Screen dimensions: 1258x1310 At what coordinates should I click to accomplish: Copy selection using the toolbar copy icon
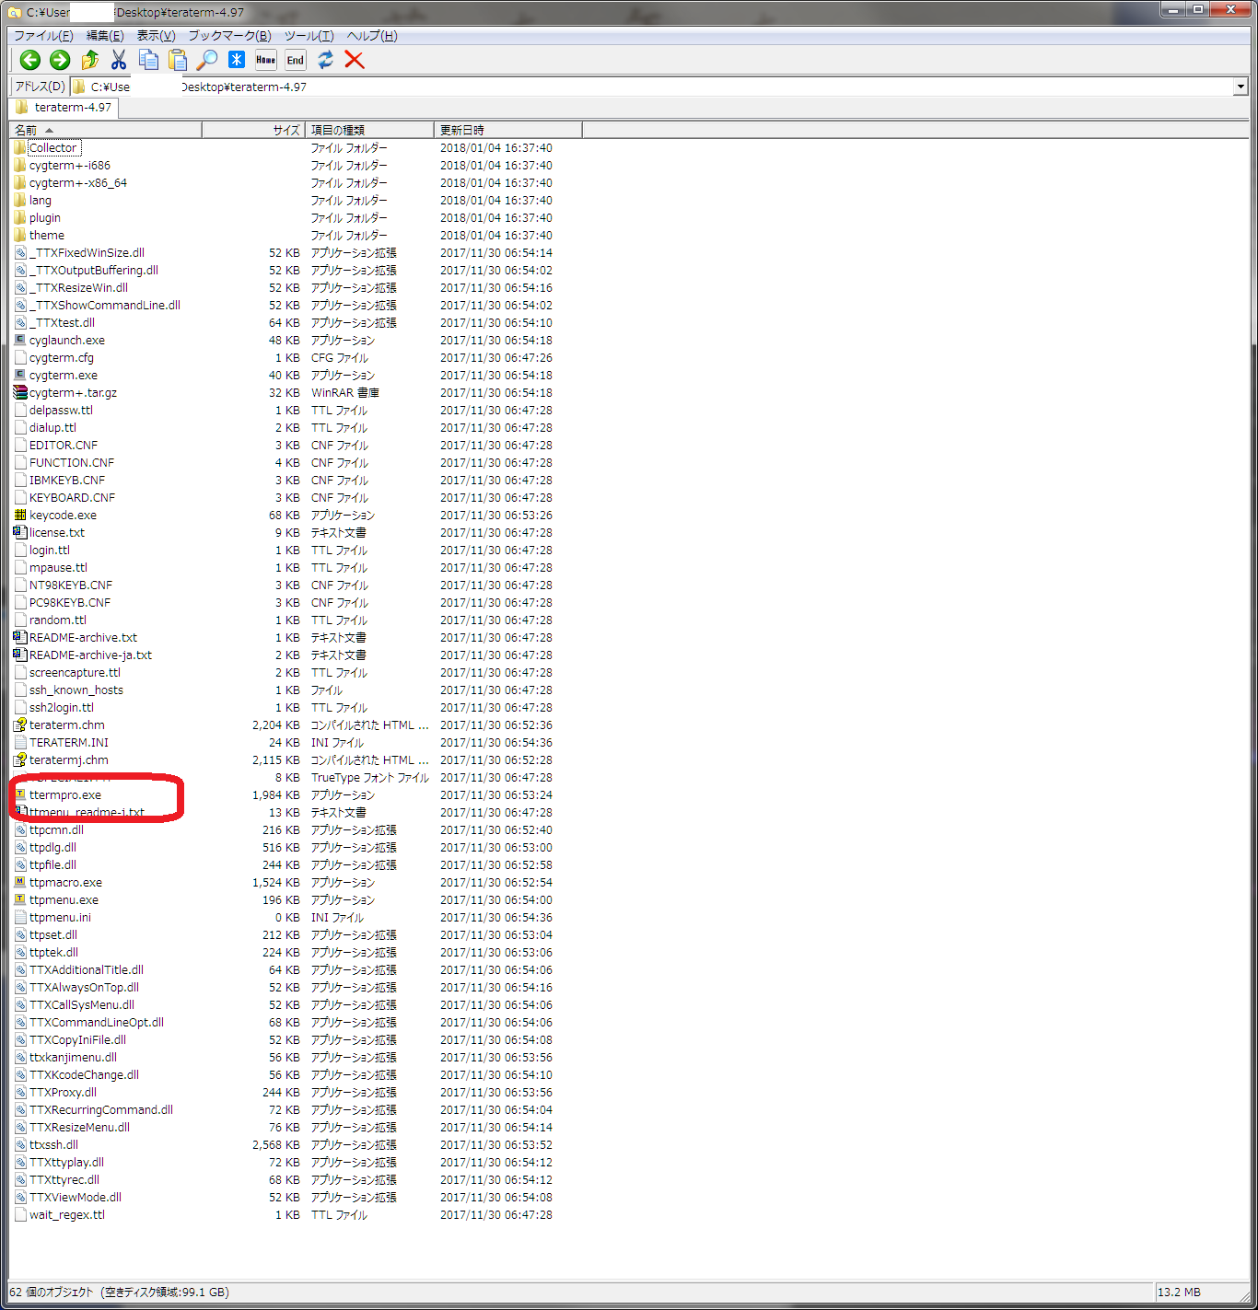(148, 60)
